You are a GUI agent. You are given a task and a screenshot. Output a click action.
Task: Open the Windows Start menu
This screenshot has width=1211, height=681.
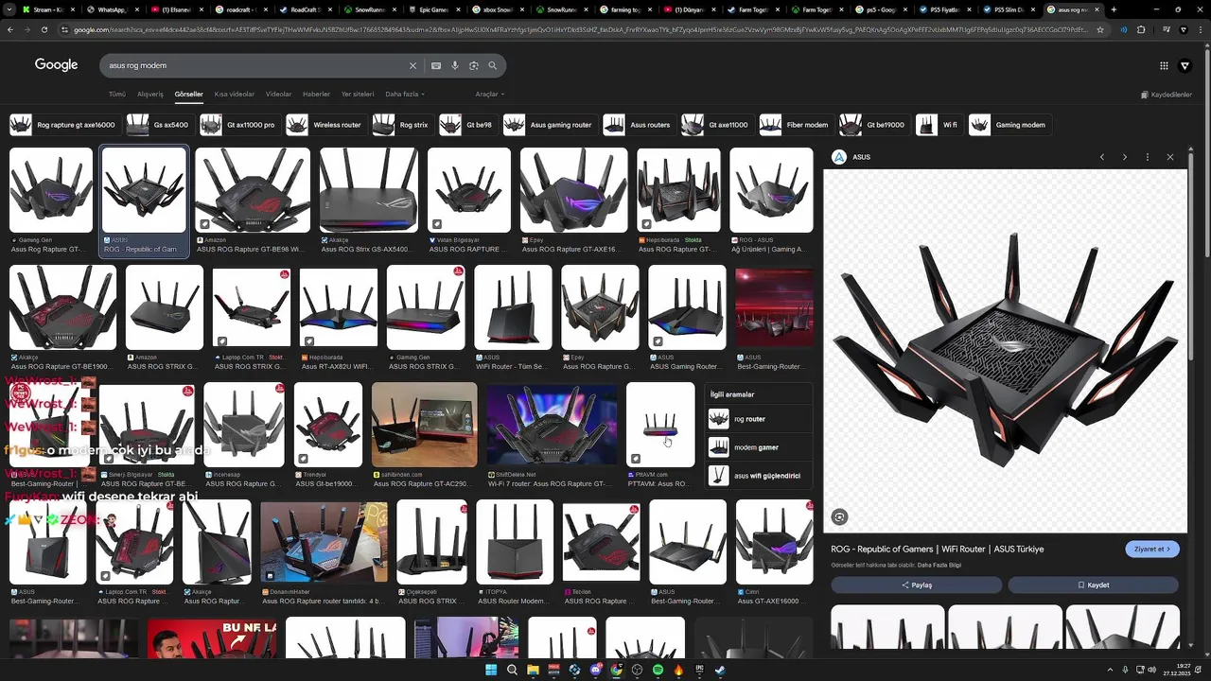tap(491, 670)
